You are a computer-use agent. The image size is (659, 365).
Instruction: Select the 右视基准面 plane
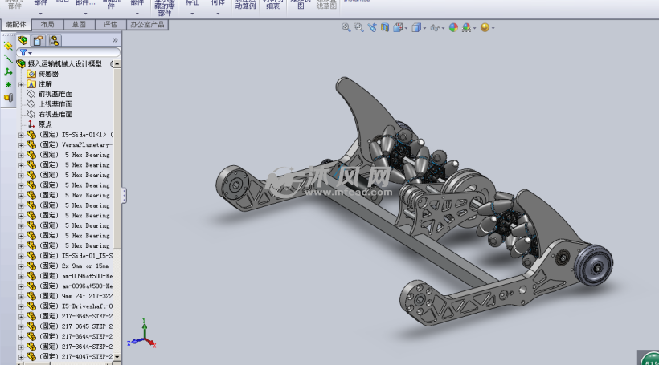(55, 114)
